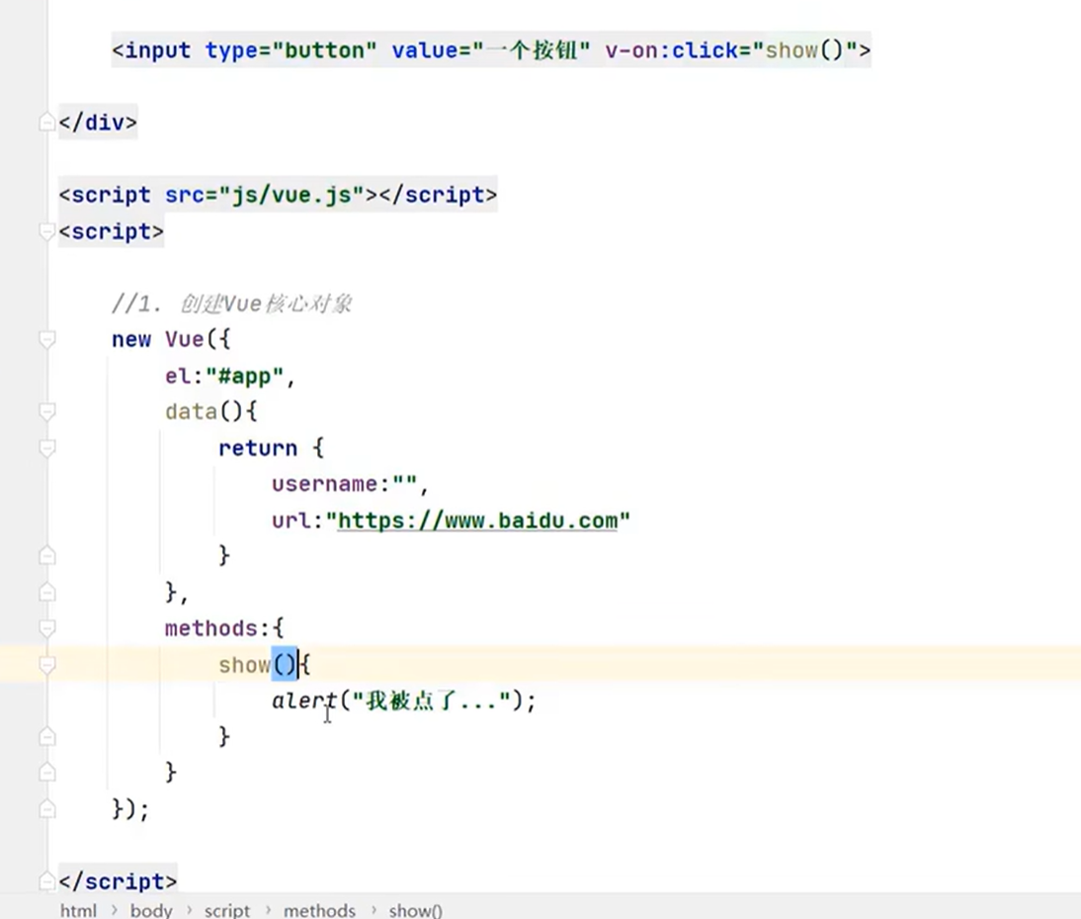Click the data function name
1081x919 pixels.
click(191, 412)
